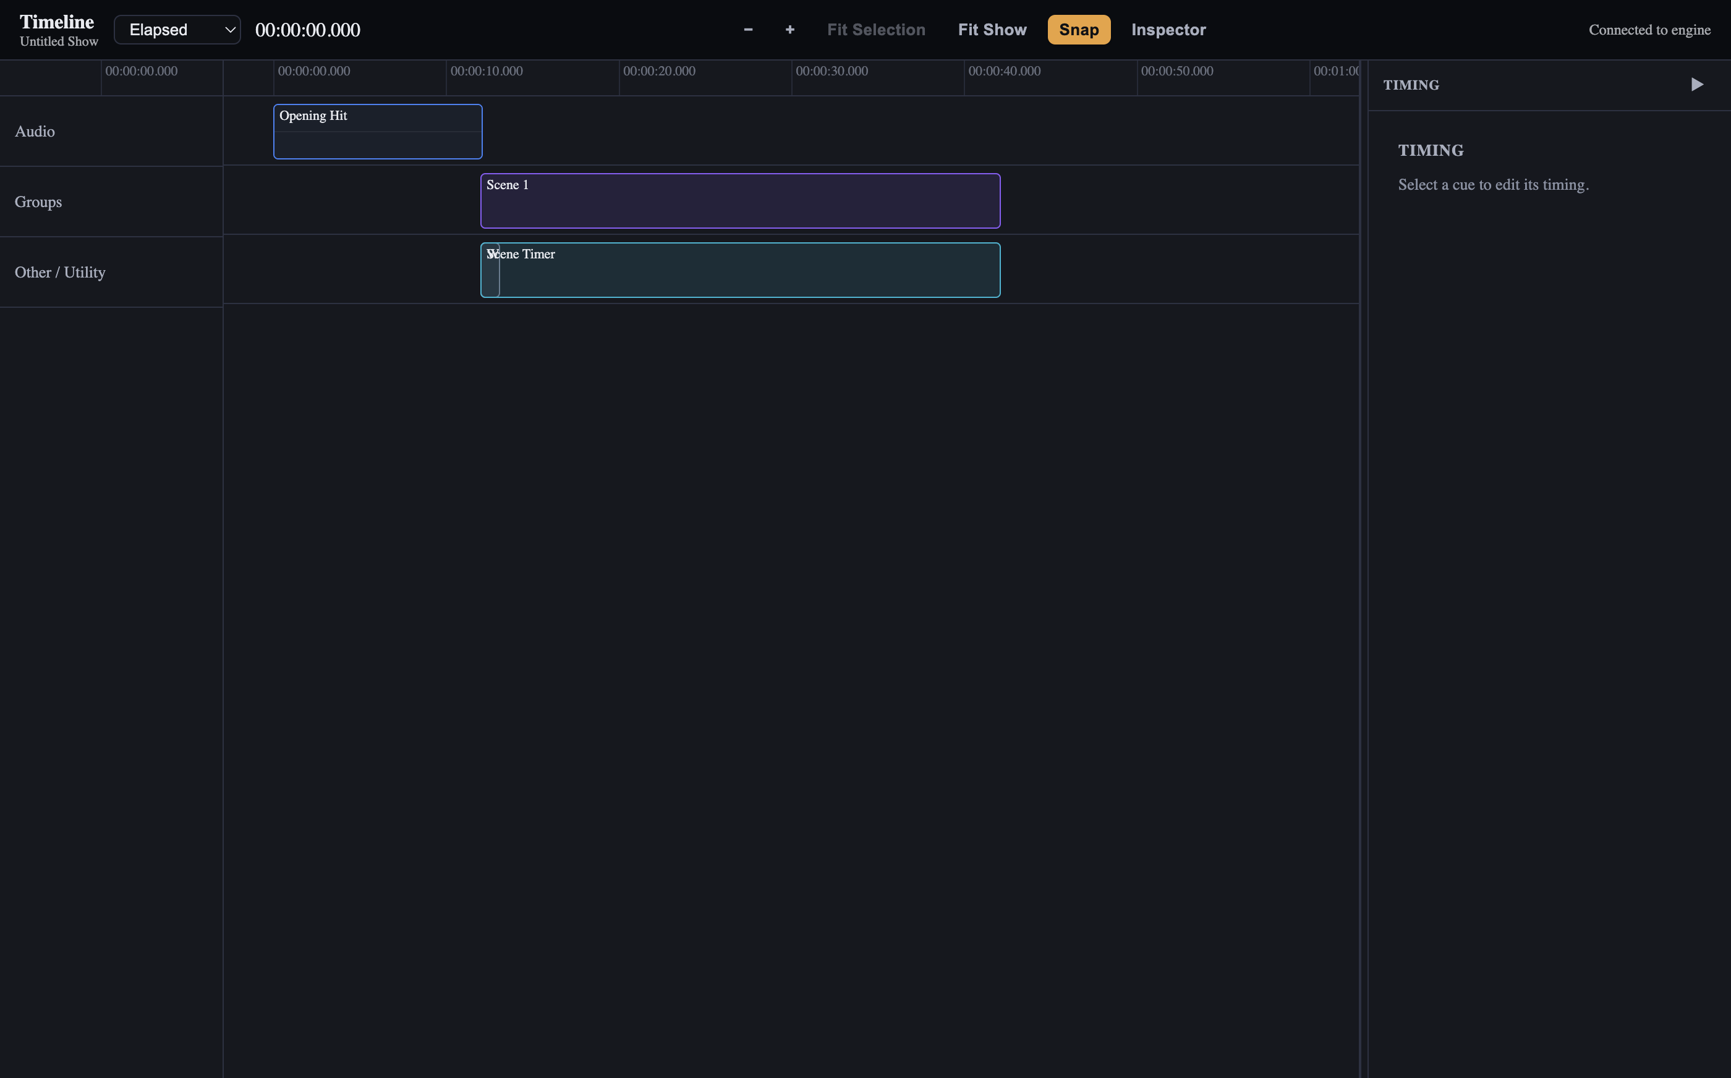1731x1078 pixels.
Task: Click the 00:00:20.000 ruler mark
Action: coord(659,70)
